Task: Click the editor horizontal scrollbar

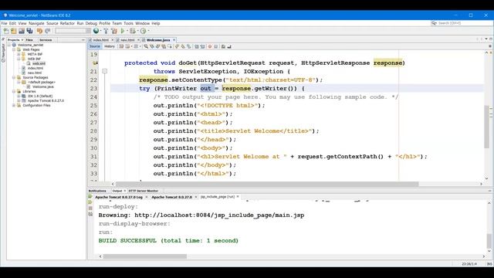Action: (267, 184)
